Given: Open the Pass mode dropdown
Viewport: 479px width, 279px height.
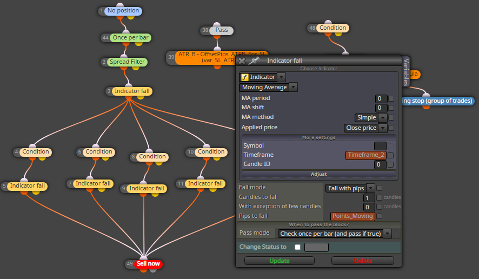Looking at the screenshot, I should [387, 234].
